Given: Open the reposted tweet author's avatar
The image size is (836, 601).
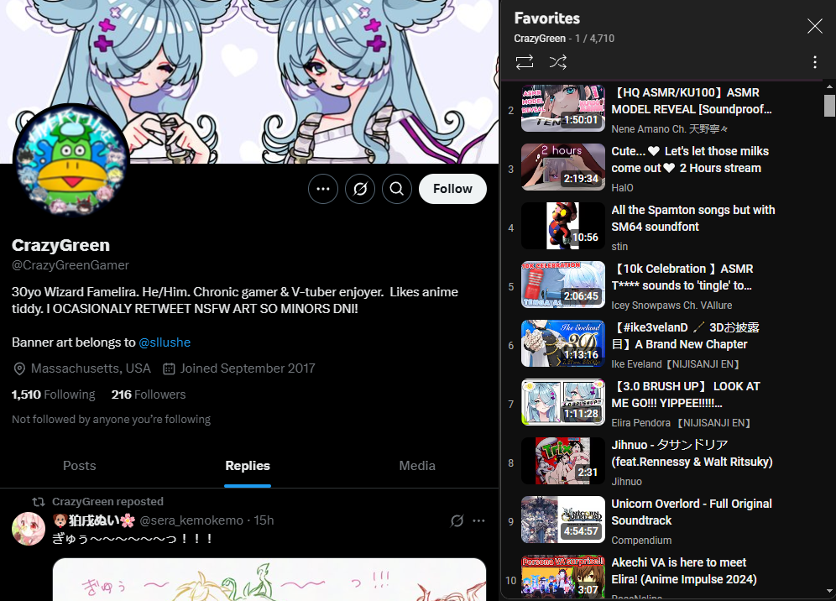Looking at the screenshot, I should pyautogui.click(x=29, y=529).
